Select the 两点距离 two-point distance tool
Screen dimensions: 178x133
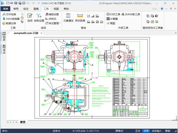80,17
